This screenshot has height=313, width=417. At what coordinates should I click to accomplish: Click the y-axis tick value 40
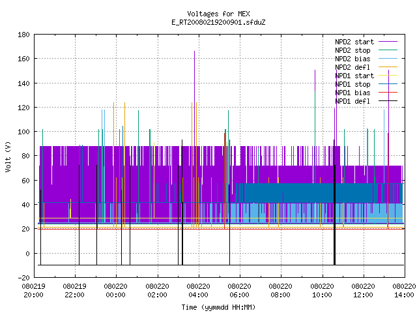pyautogui.click(x=25, y=205)
